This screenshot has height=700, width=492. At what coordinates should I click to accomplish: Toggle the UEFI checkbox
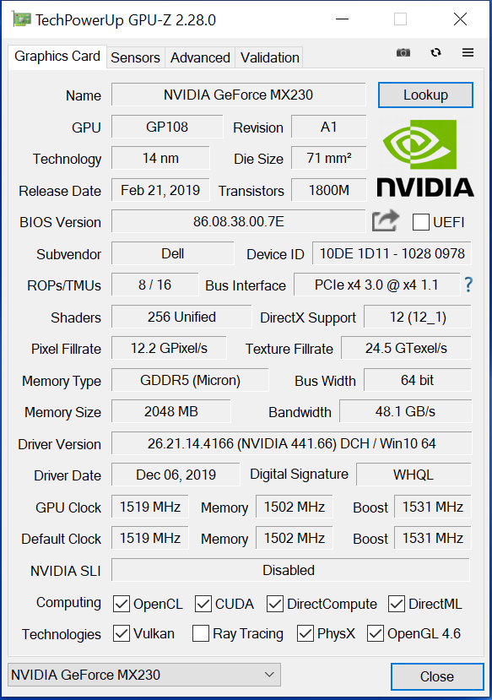tap(420, 222)
